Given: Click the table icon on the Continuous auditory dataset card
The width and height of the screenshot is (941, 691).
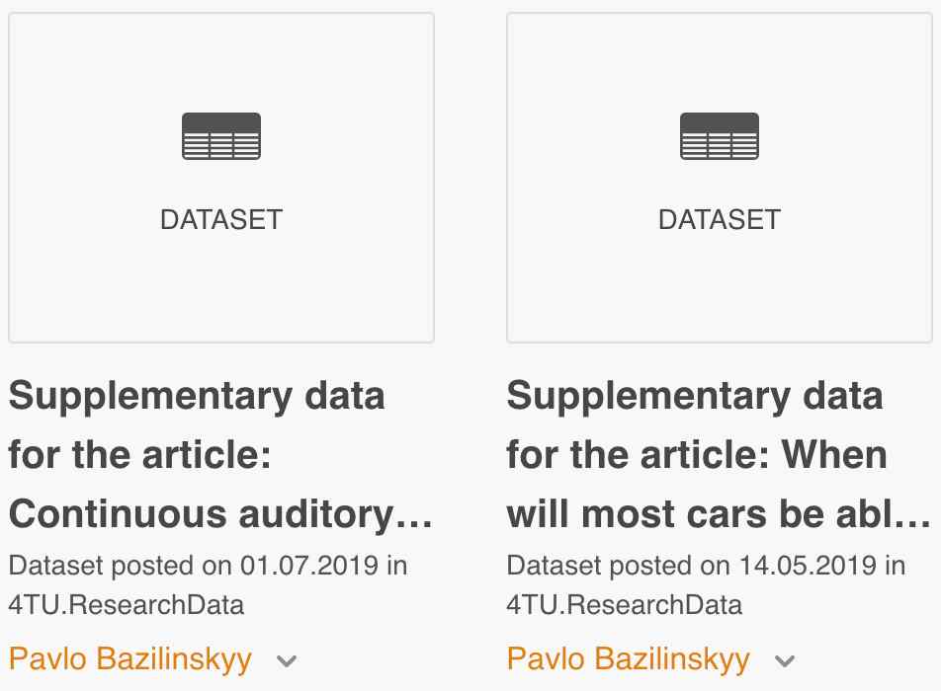Looking at the screenshot, I should [x=221, y=136].
